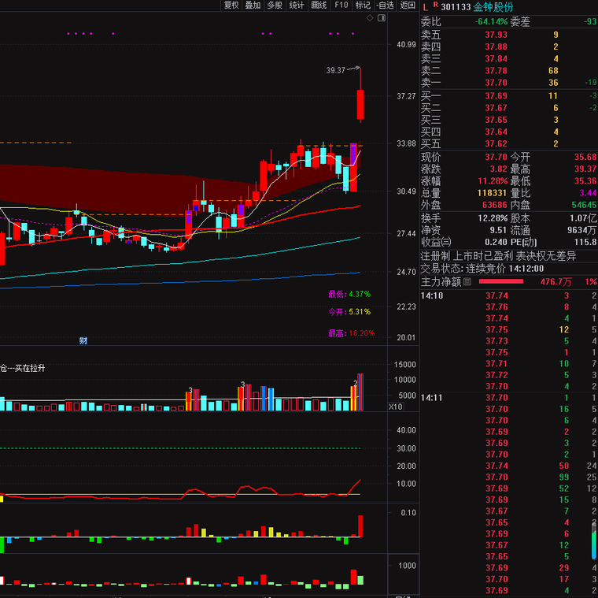Click the scrollbar in trade tick list

pyautogui.click(x=594, y=544)
